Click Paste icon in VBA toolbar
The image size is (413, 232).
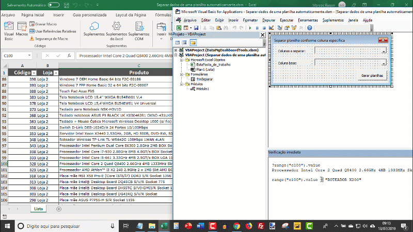(x=218, y=28)
